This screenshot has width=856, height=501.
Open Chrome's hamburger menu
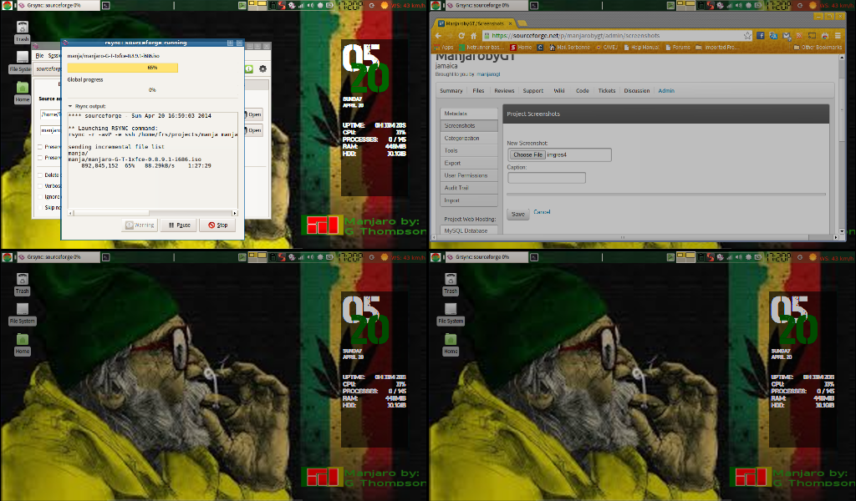click(x=838, y=35)
